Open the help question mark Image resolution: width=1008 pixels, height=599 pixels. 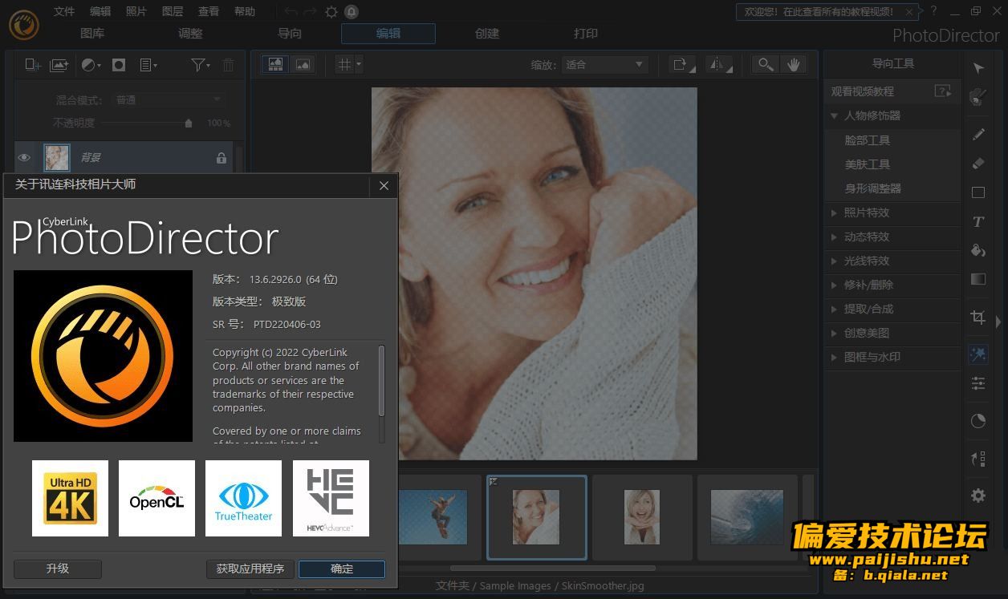934,11
